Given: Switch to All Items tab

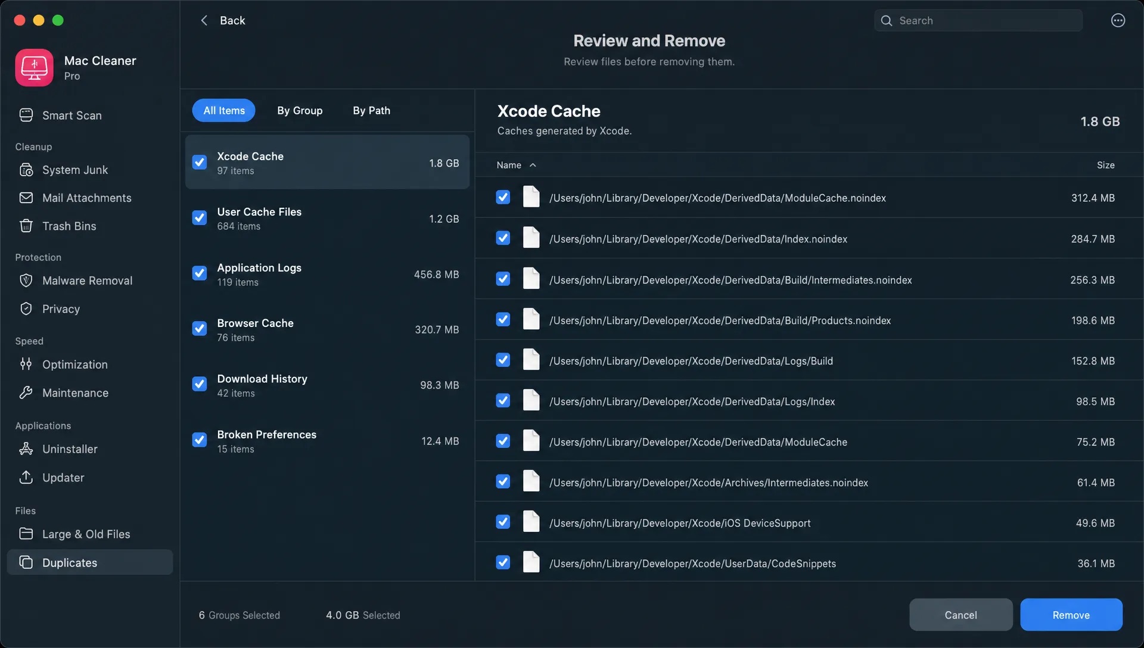Looking at the screenshot, I should click(223, 110).
